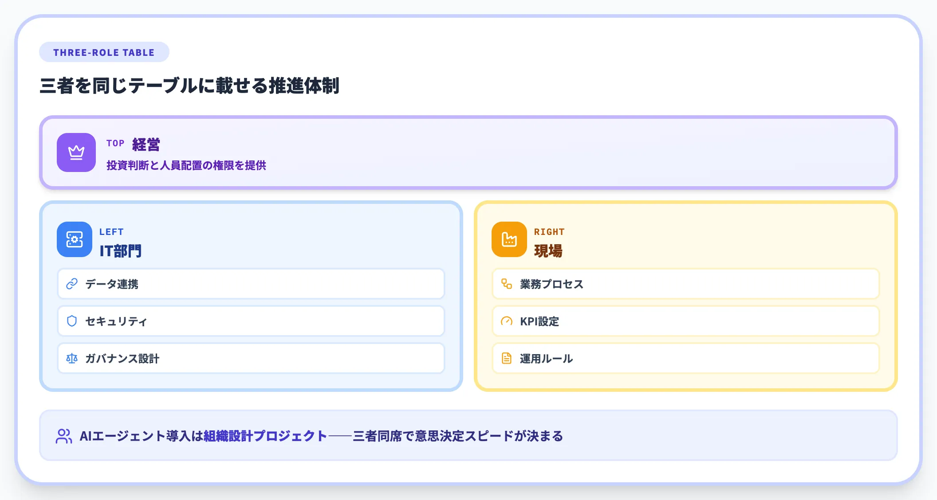Screen dimensions: 937x500
Task: Click the people icon in the bottom banner
Action: point(63,435)
